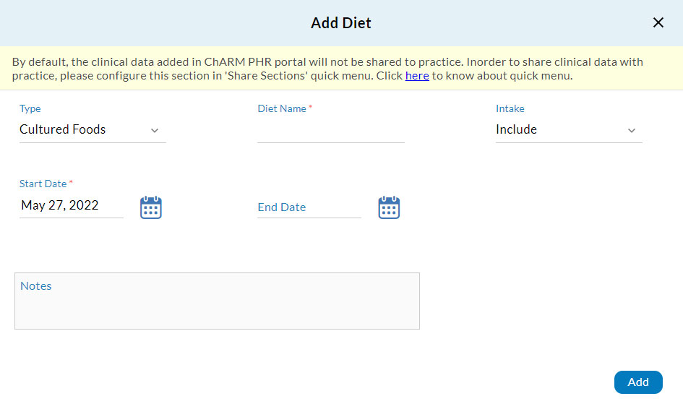The width and height of the screenshot is (683, 417).
Task: Click the Add Diet dialog title
Action: (x=340, y=22)
